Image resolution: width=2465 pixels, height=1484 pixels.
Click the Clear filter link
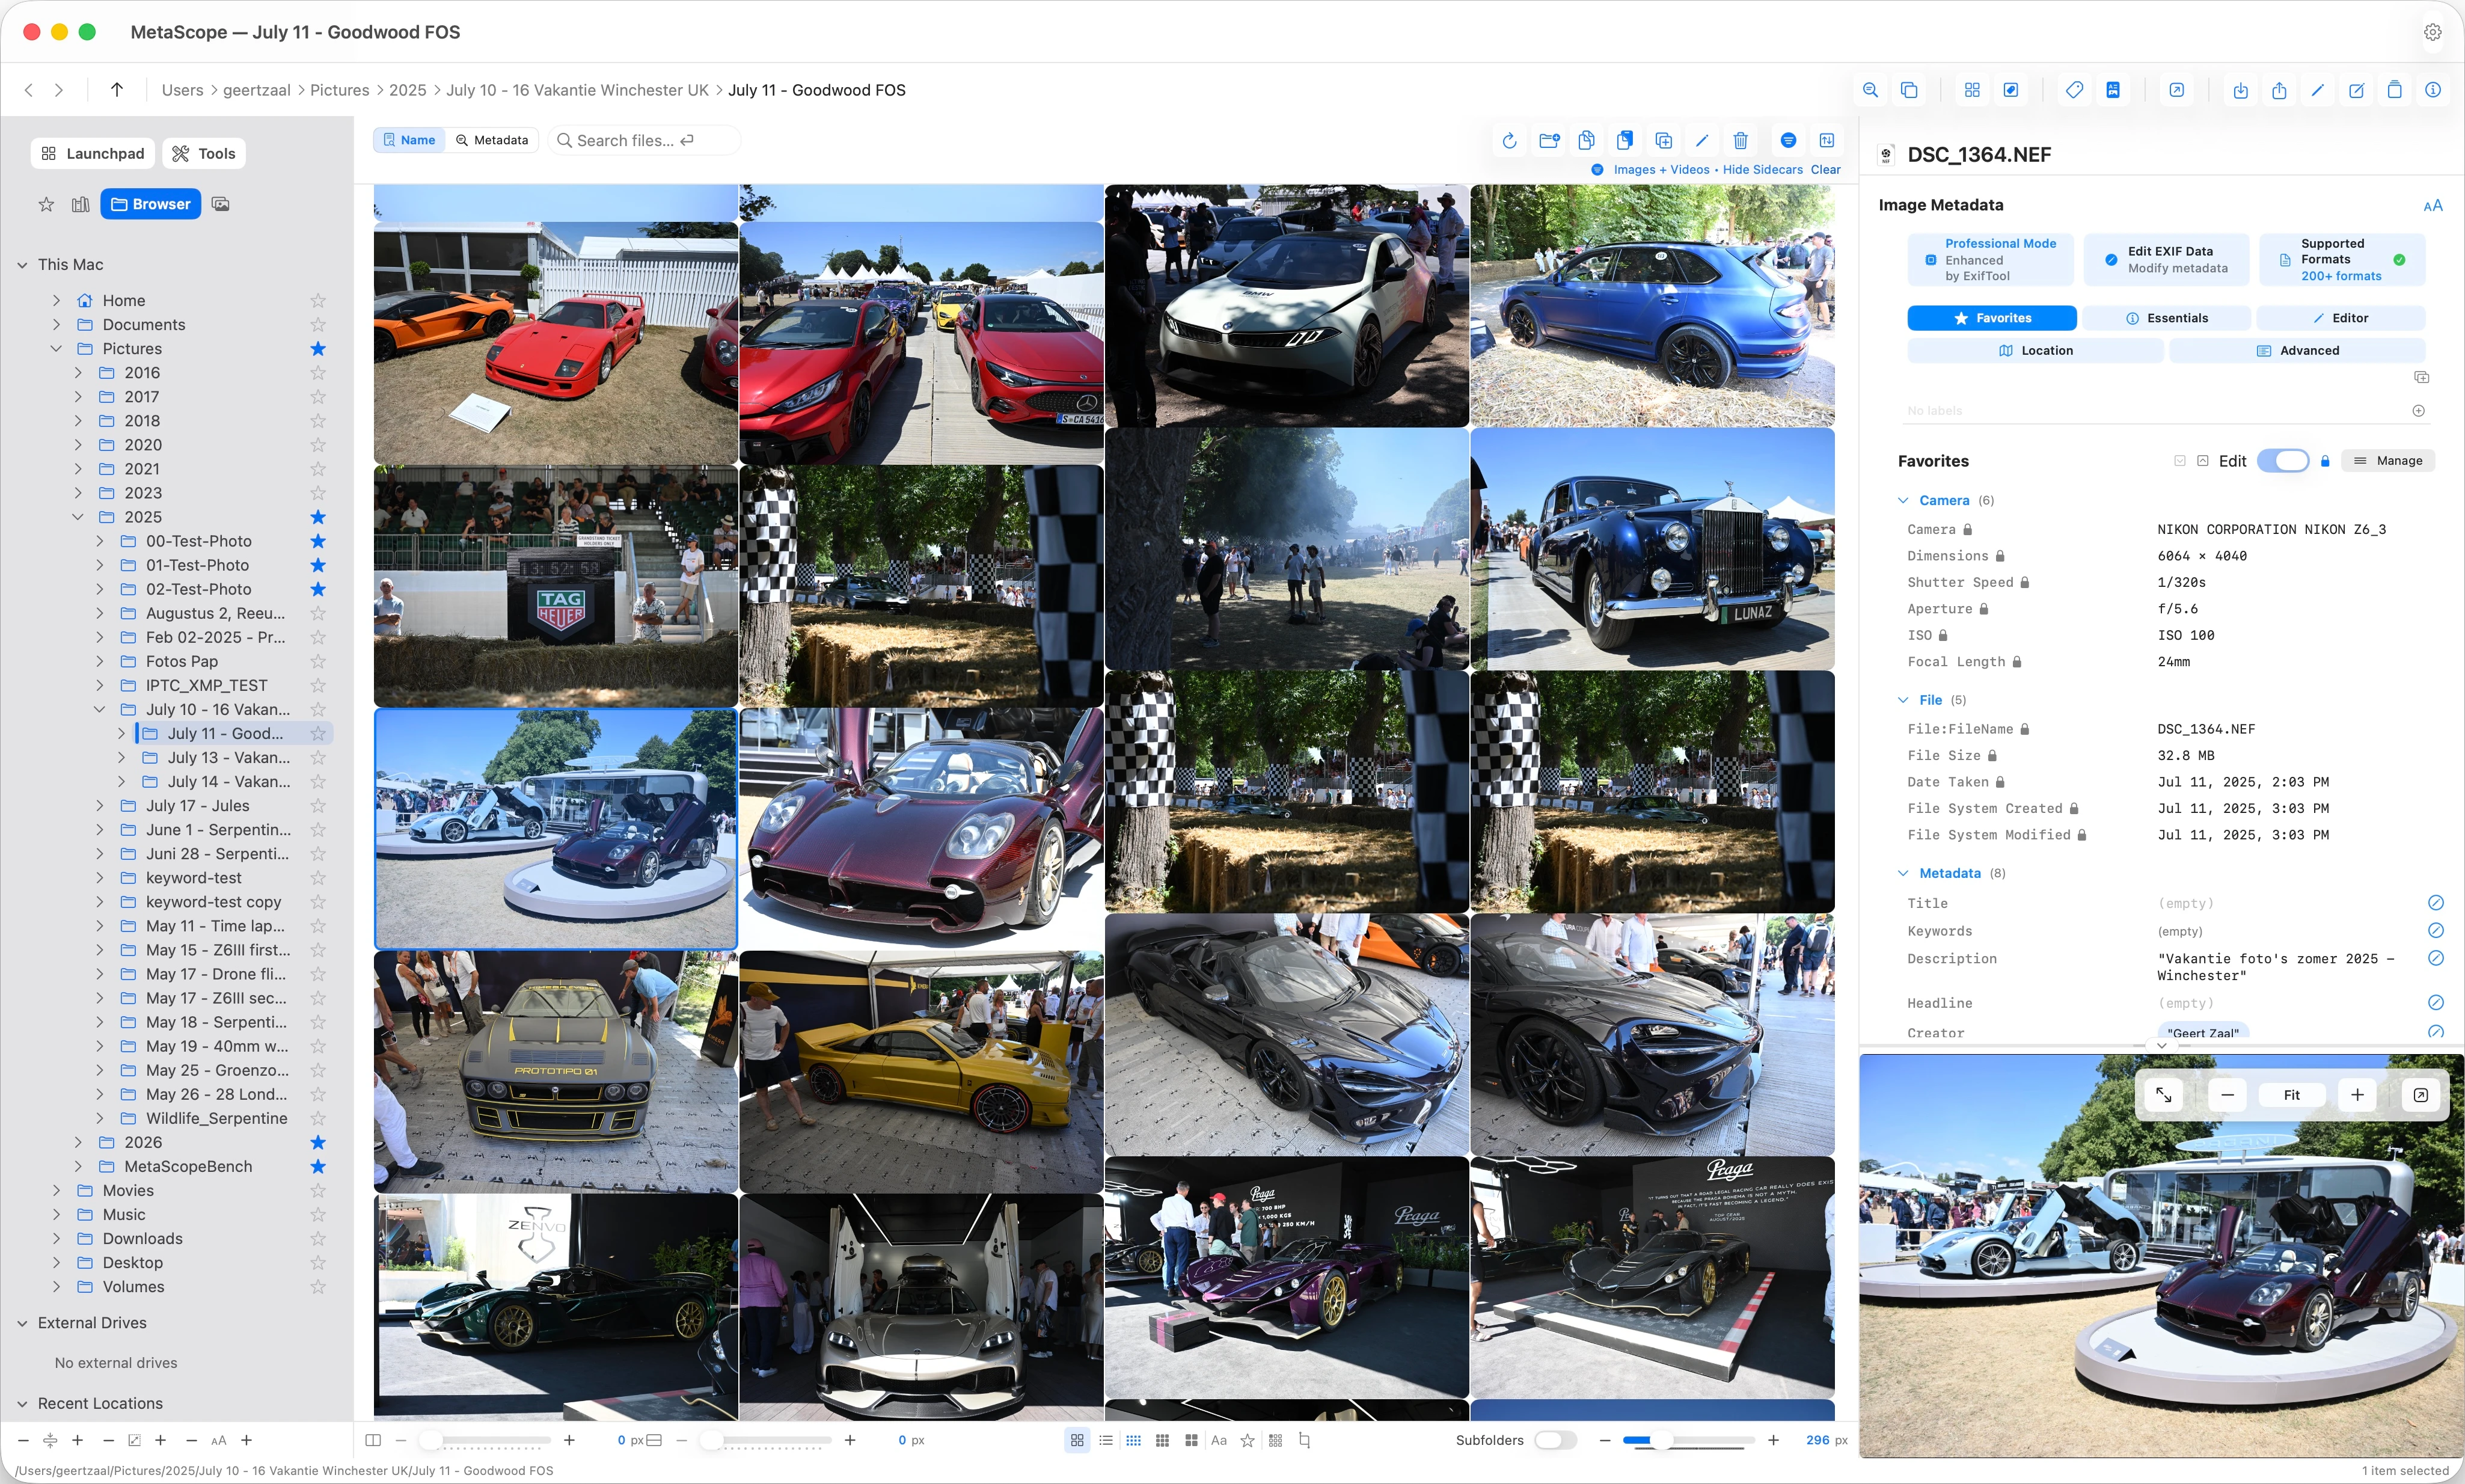[x=1825, y=169]
